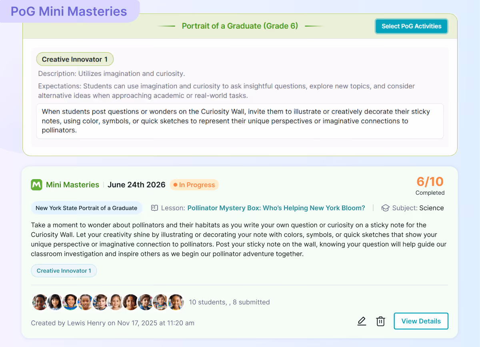Edit the mini mastery with the pencil icon
480x347 pixels.
pyautogui.click(x=362, y=321)
